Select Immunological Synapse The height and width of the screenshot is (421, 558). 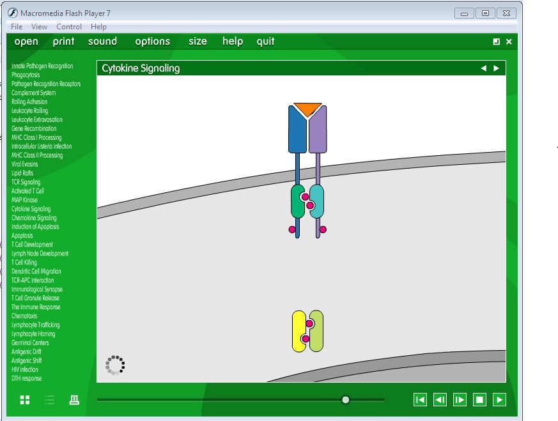click(37, 289)
